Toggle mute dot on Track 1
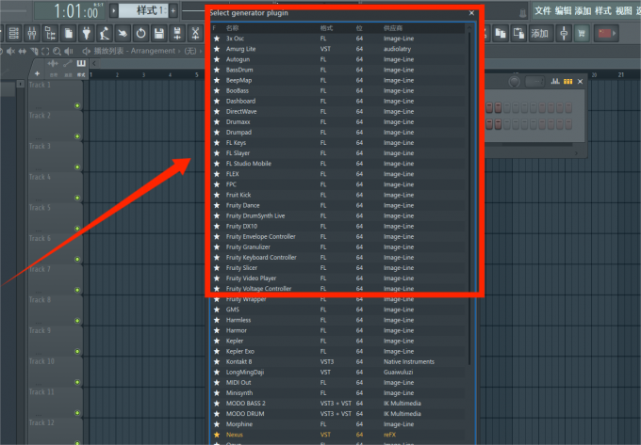 (x=77, y=105)
